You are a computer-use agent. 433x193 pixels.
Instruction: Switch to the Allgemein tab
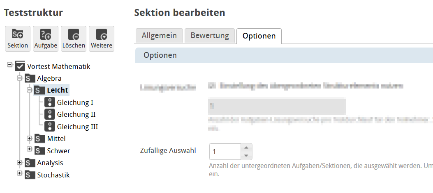159,36
